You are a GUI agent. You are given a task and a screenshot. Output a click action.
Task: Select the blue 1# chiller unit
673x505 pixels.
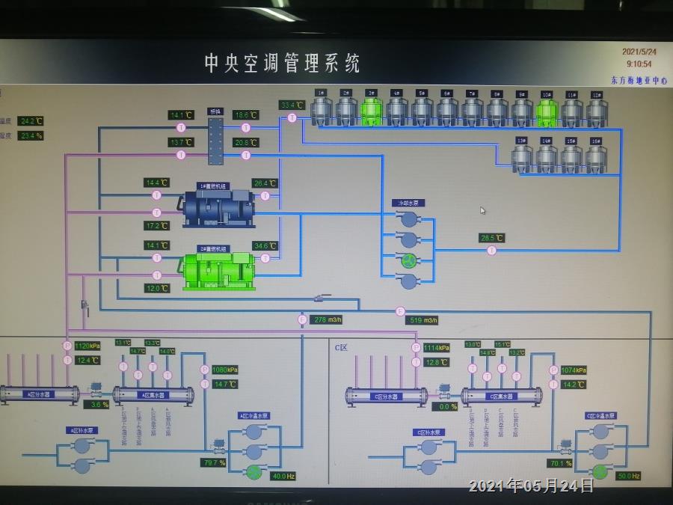tap(218, 208)
